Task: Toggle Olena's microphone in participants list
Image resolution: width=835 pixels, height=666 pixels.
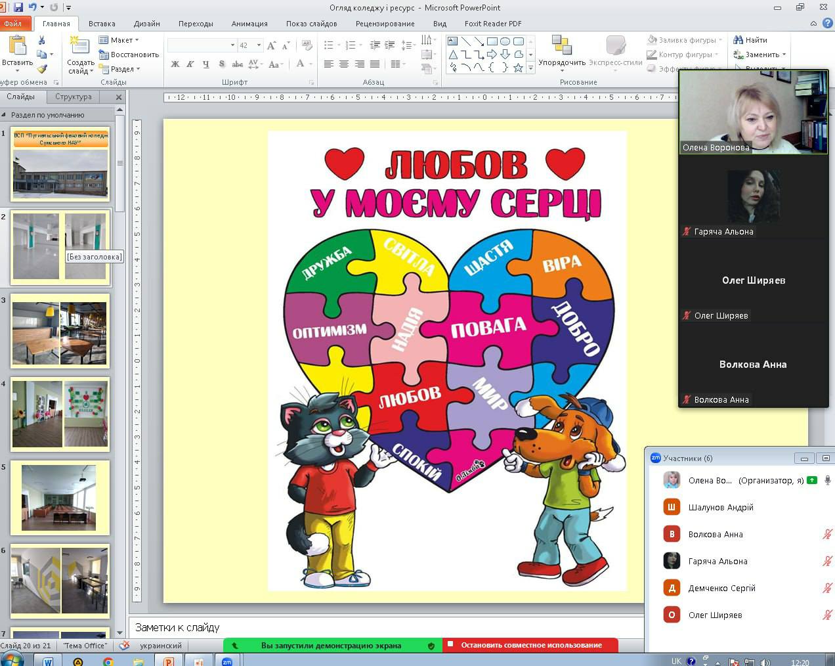Action: (x=828, y=480)
